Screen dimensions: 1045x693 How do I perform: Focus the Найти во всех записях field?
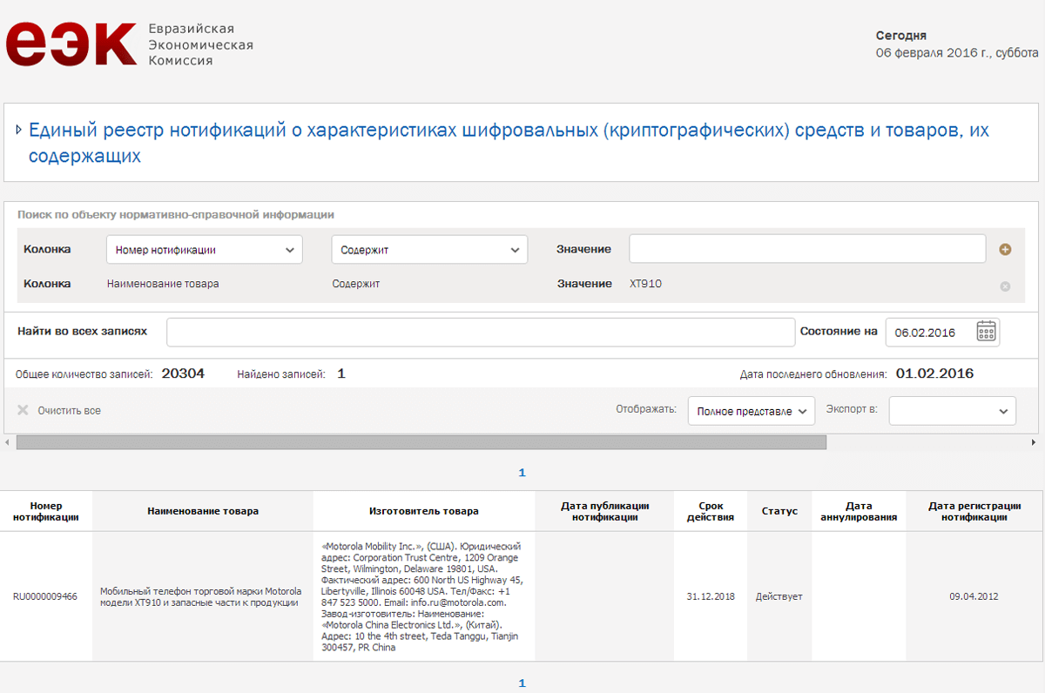(479, 333)
